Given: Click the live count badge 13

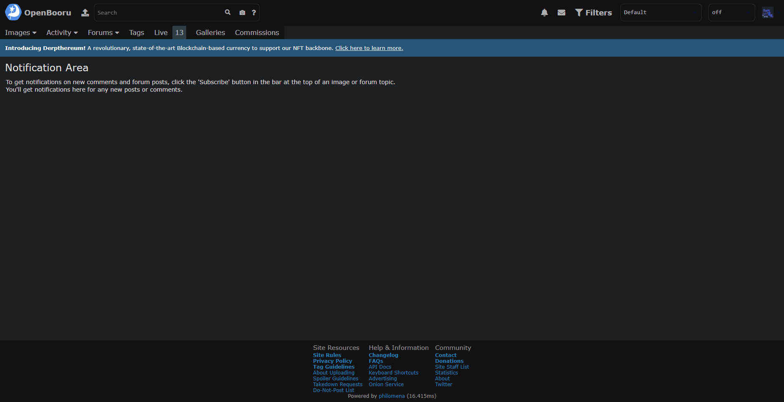Looking at the screenshot, I should click(180, 32).
